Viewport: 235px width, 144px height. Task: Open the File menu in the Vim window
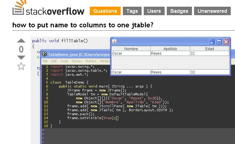click(x=45, y=61)
